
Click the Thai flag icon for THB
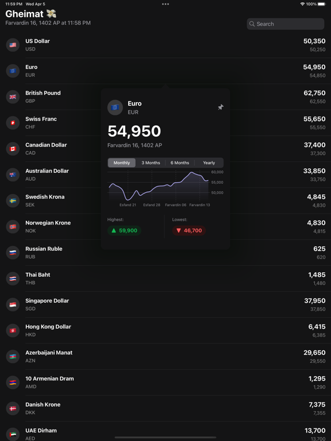click(13, 278)
